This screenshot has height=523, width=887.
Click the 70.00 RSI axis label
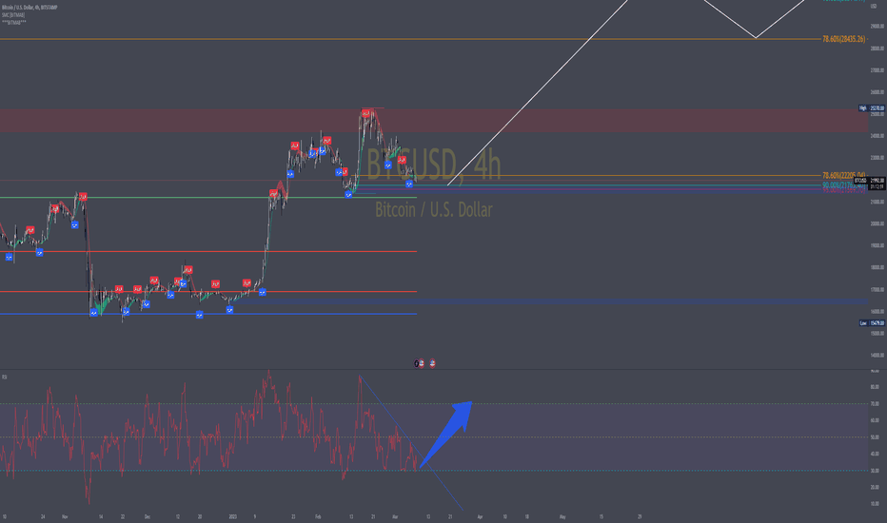click(875, 404)
